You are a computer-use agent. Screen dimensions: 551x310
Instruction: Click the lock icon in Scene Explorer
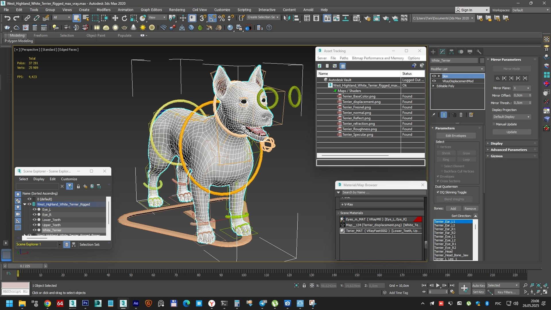(78, 186)
